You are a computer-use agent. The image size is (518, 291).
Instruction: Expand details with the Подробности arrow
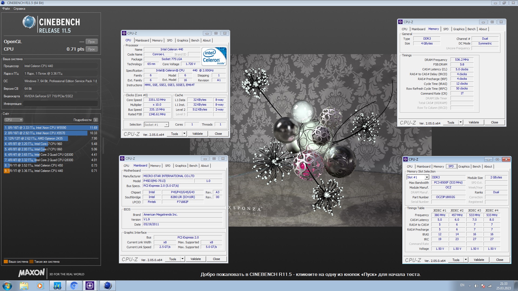tap(96, 120)
